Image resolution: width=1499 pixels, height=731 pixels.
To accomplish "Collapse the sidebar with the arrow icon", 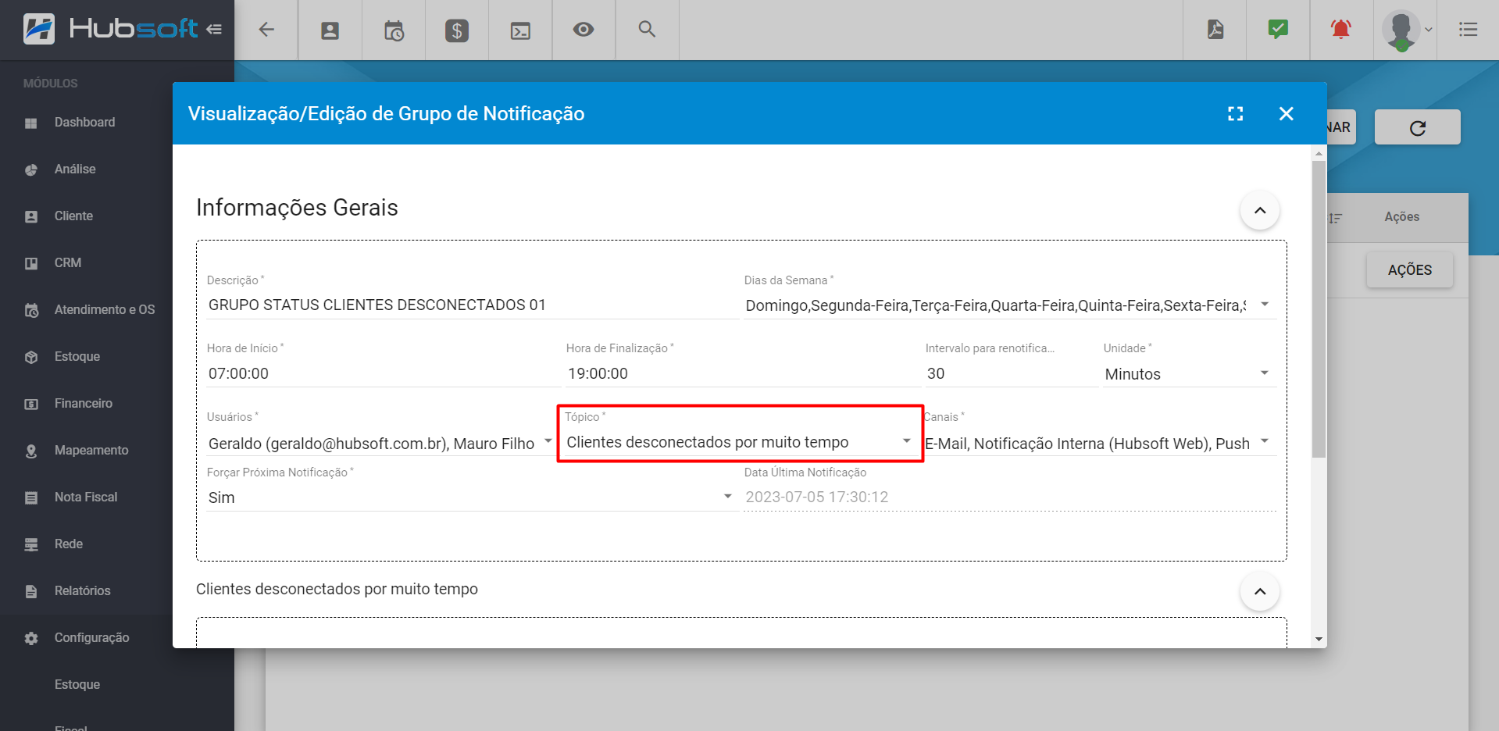I will 214,30.
